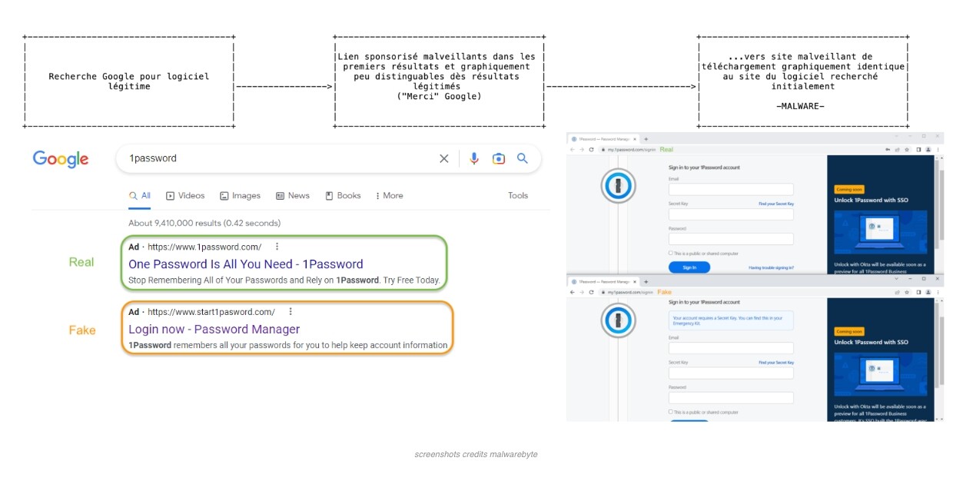Click the search by image camera icon
Viewport: 953px width, 484px height.
click(x=499, y=158)
